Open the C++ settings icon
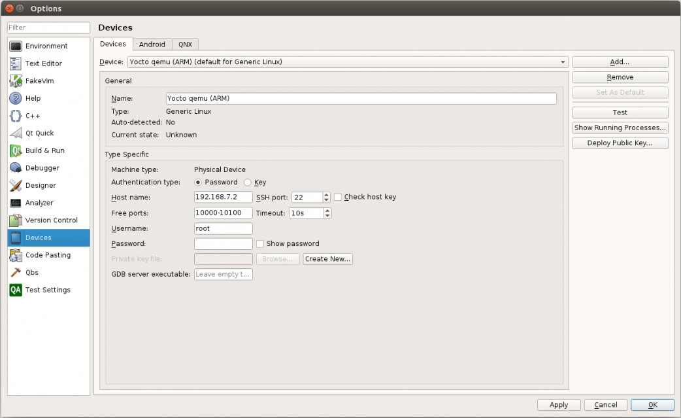681x418 pixels. pyautogui.click(x=16, y=116)
